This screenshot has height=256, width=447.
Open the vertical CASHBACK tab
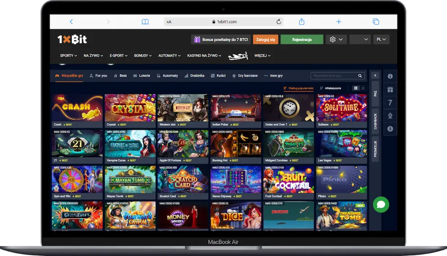[375, 121]
